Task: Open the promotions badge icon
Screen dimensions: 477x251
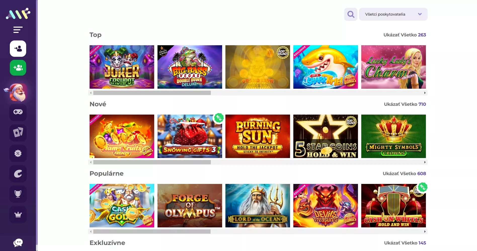Action: pos(18,153)
